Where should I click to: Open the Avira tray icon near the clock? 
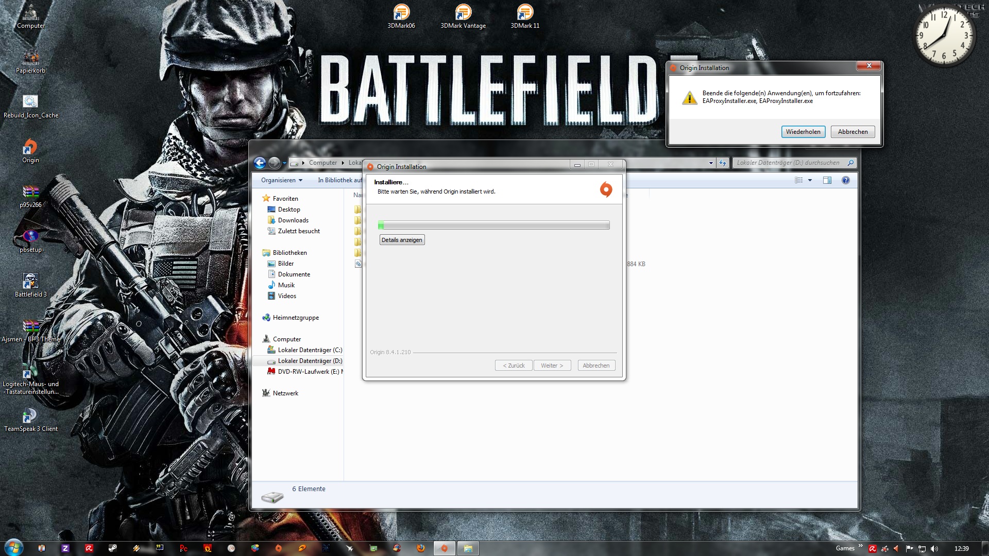click(x=872, y=549)
